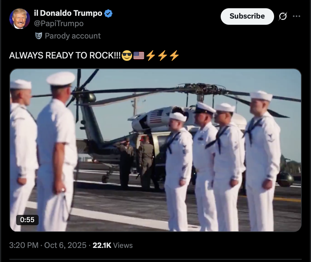Subscribe to this account

247,16
